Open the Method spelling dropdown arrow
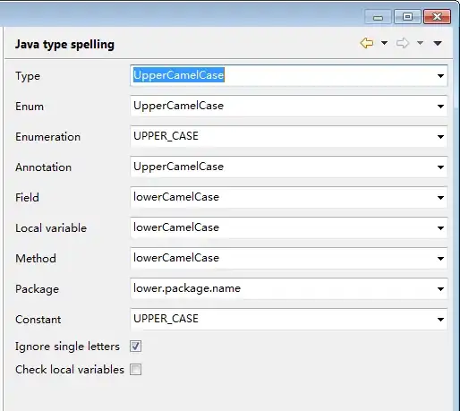Screen dimensions: 460x411 click(x=440, y=259)
